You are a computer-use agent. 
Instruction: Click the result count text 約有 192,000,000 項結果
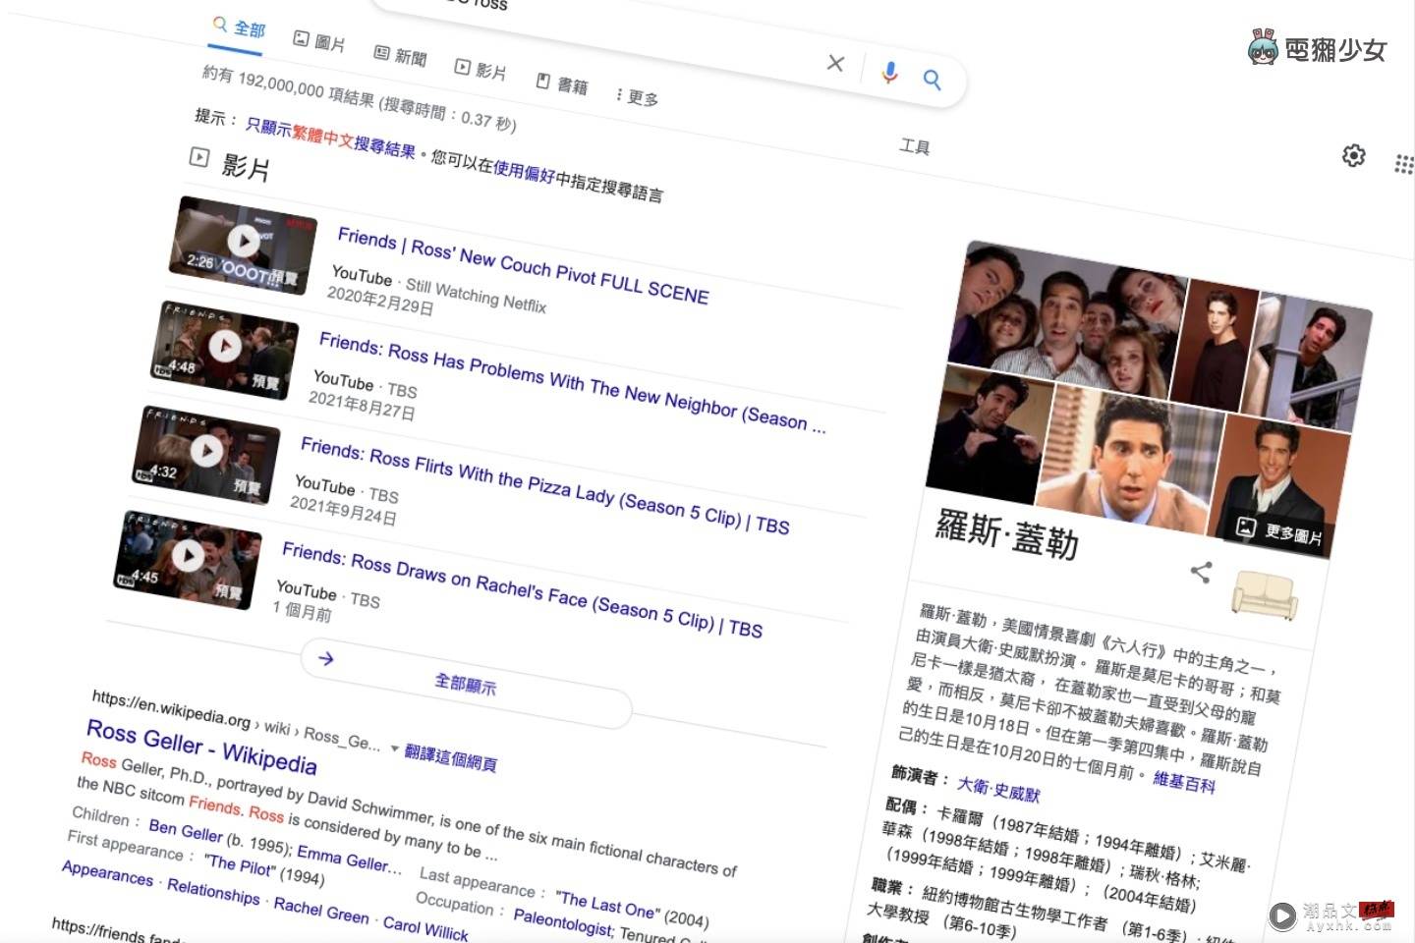288,89
